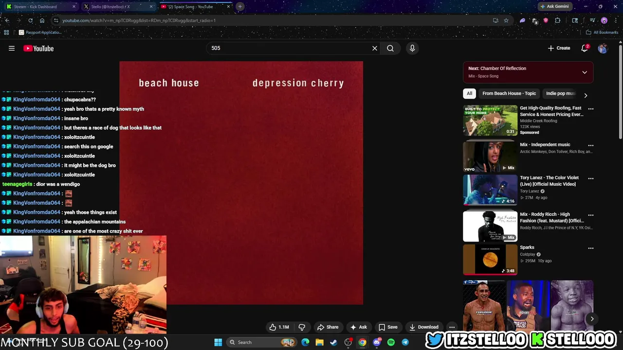This screenshot has height=350, width=623.
Task: Show more filter chips with right arrow
Action: point(586,95)
